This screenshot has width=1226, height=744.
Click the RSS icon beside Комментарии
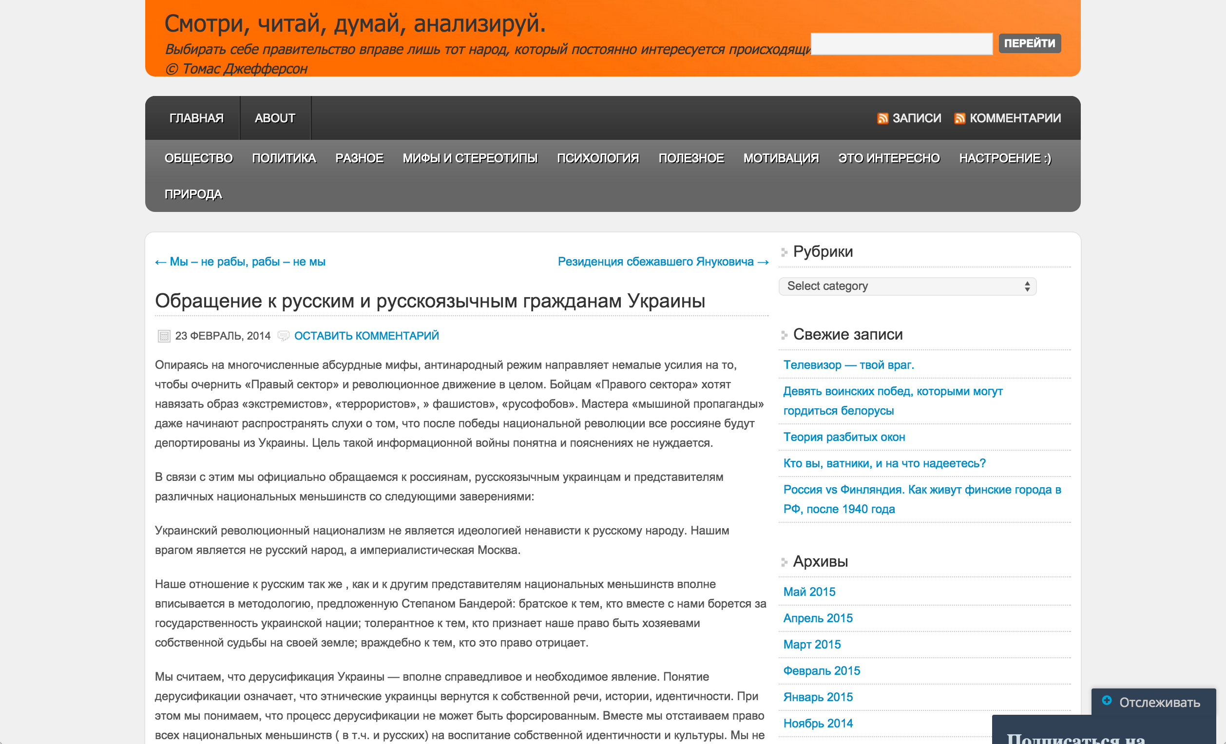pyautogui.click(x=959, y=118)
